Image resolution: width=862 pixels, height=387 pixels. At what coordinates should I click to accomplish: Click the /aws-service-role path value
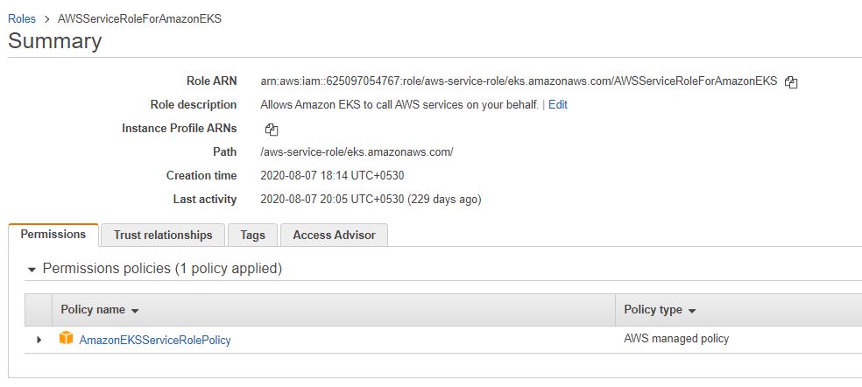pyautogui.click(x=357, y=151)
